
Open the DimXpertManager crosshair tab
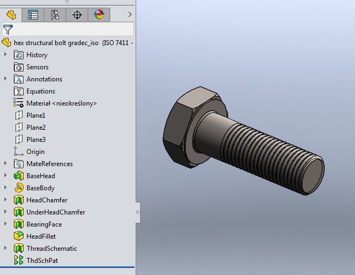[77, 15]
